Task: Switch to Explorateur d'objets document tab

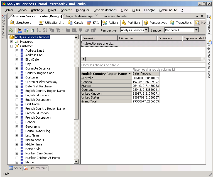Action: point(113,16)
